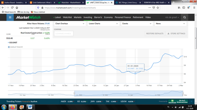Click the Store Settings button
The height and width of the screenshot is (110, 197).
pyautogui.click(x=176, y=34)
